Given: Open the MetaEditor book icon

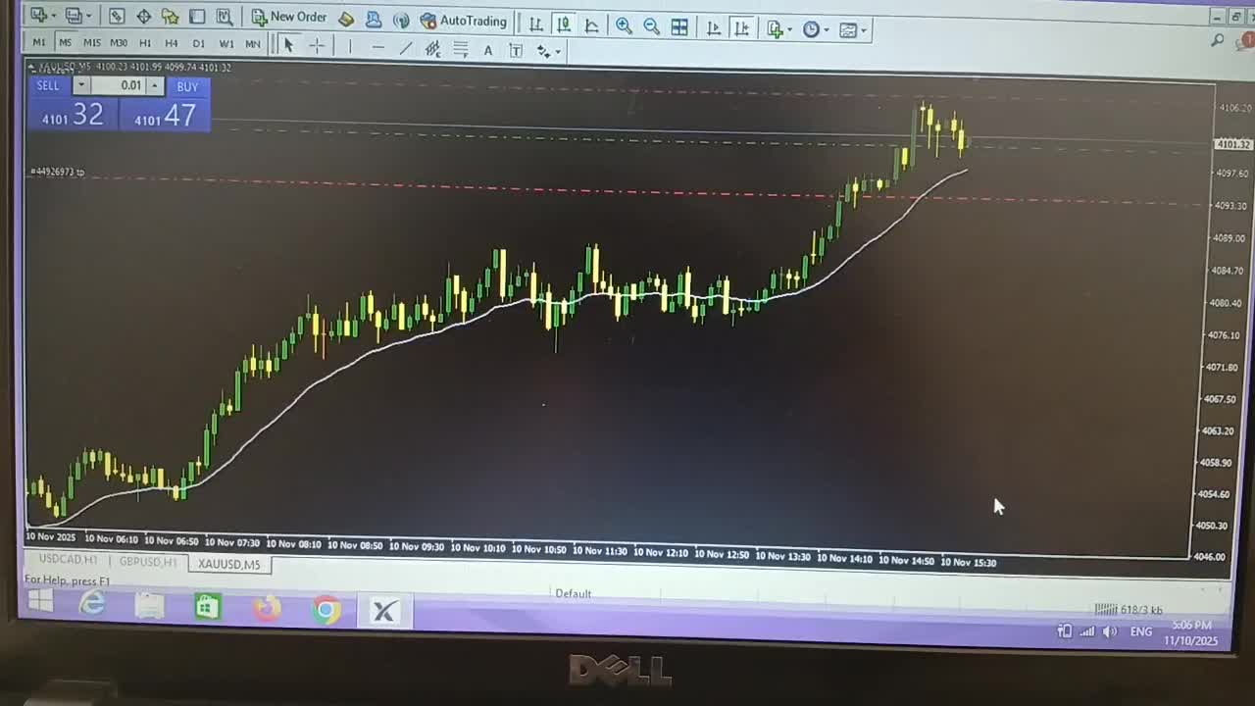Looking at the screenshot, I should pos(346,20).
